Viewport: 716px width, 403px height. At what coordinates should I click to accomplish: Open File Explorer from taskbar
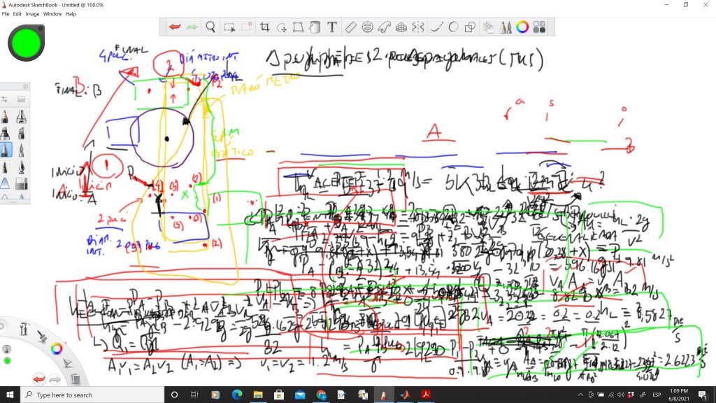(x=258, y=395)
